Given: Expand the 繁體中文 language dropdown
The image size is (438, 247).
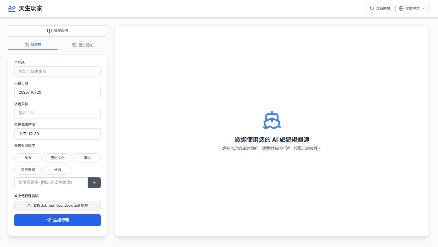Looking at the screenshot, I should 412,9.
